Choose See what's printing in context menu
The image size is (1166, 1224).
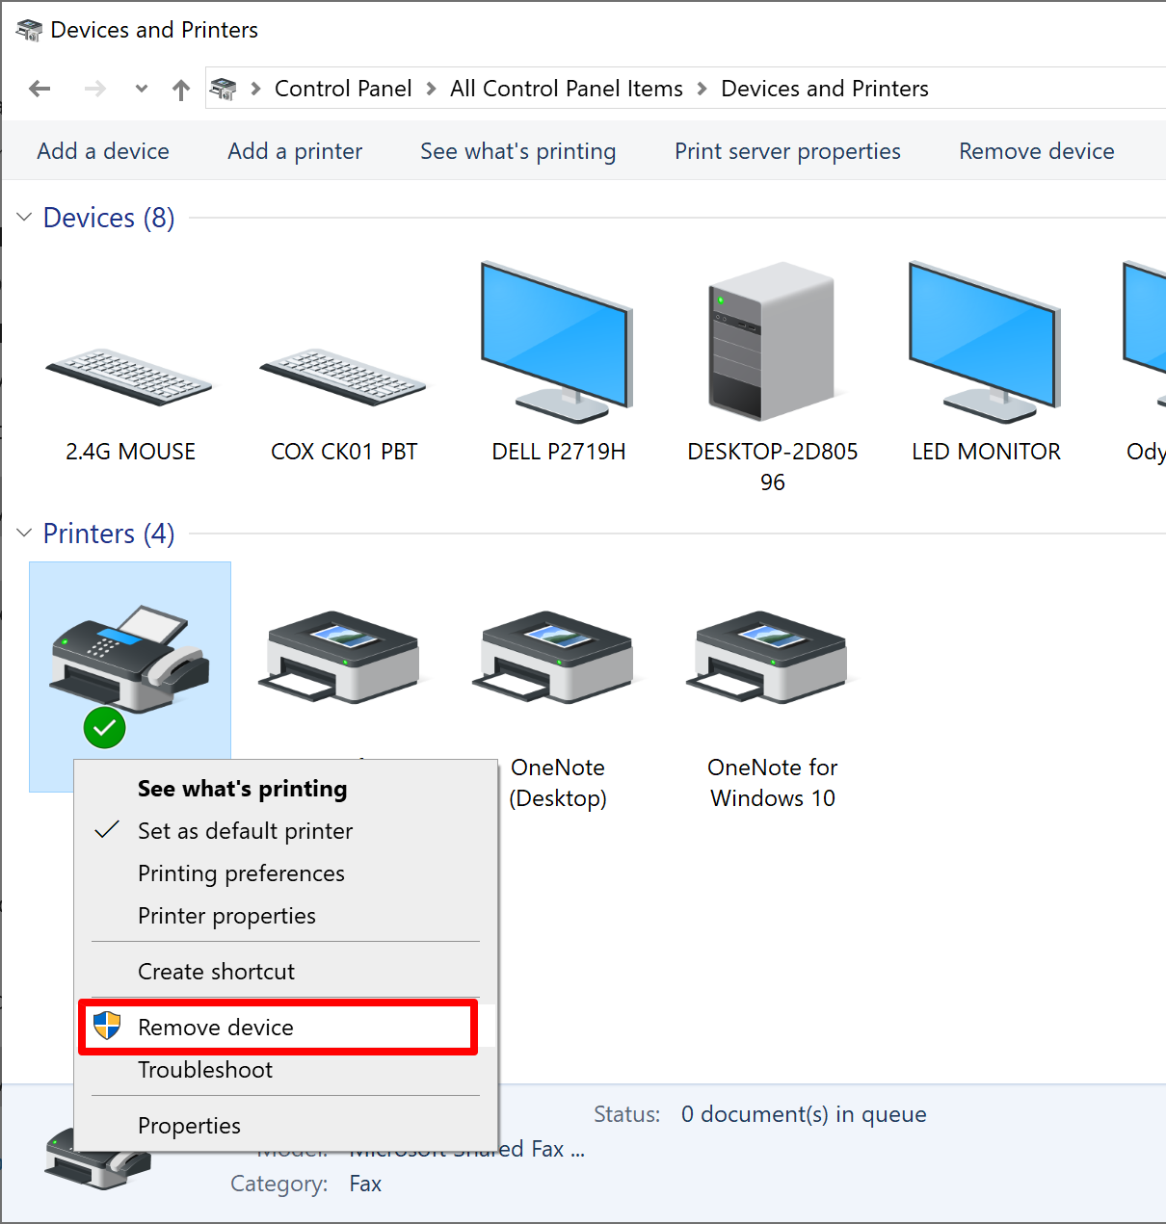[286, 789]
